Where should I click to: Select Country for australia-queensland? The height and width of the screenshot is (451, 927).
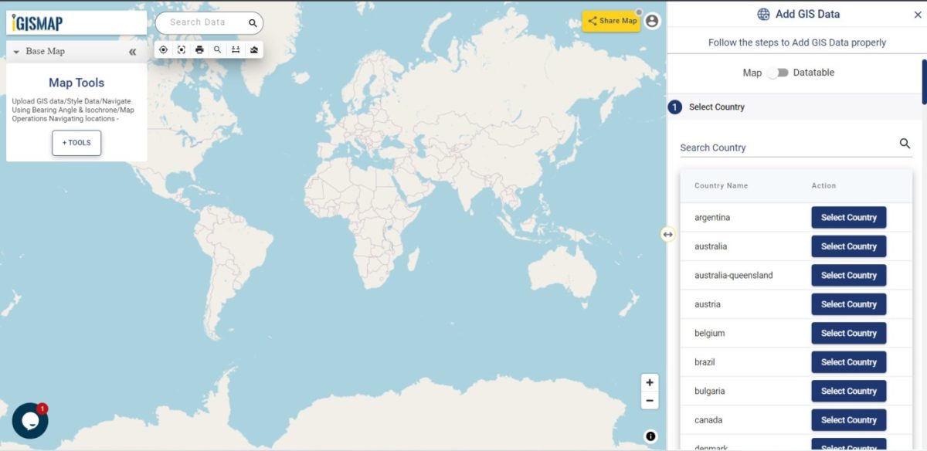pyautogui.click(x=848, y=275)
